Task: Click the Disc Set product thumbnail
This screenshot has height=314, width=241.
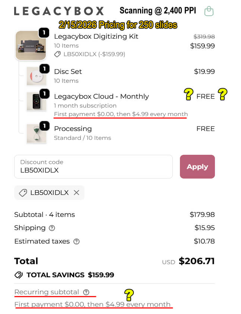Action: click(37, 76)
